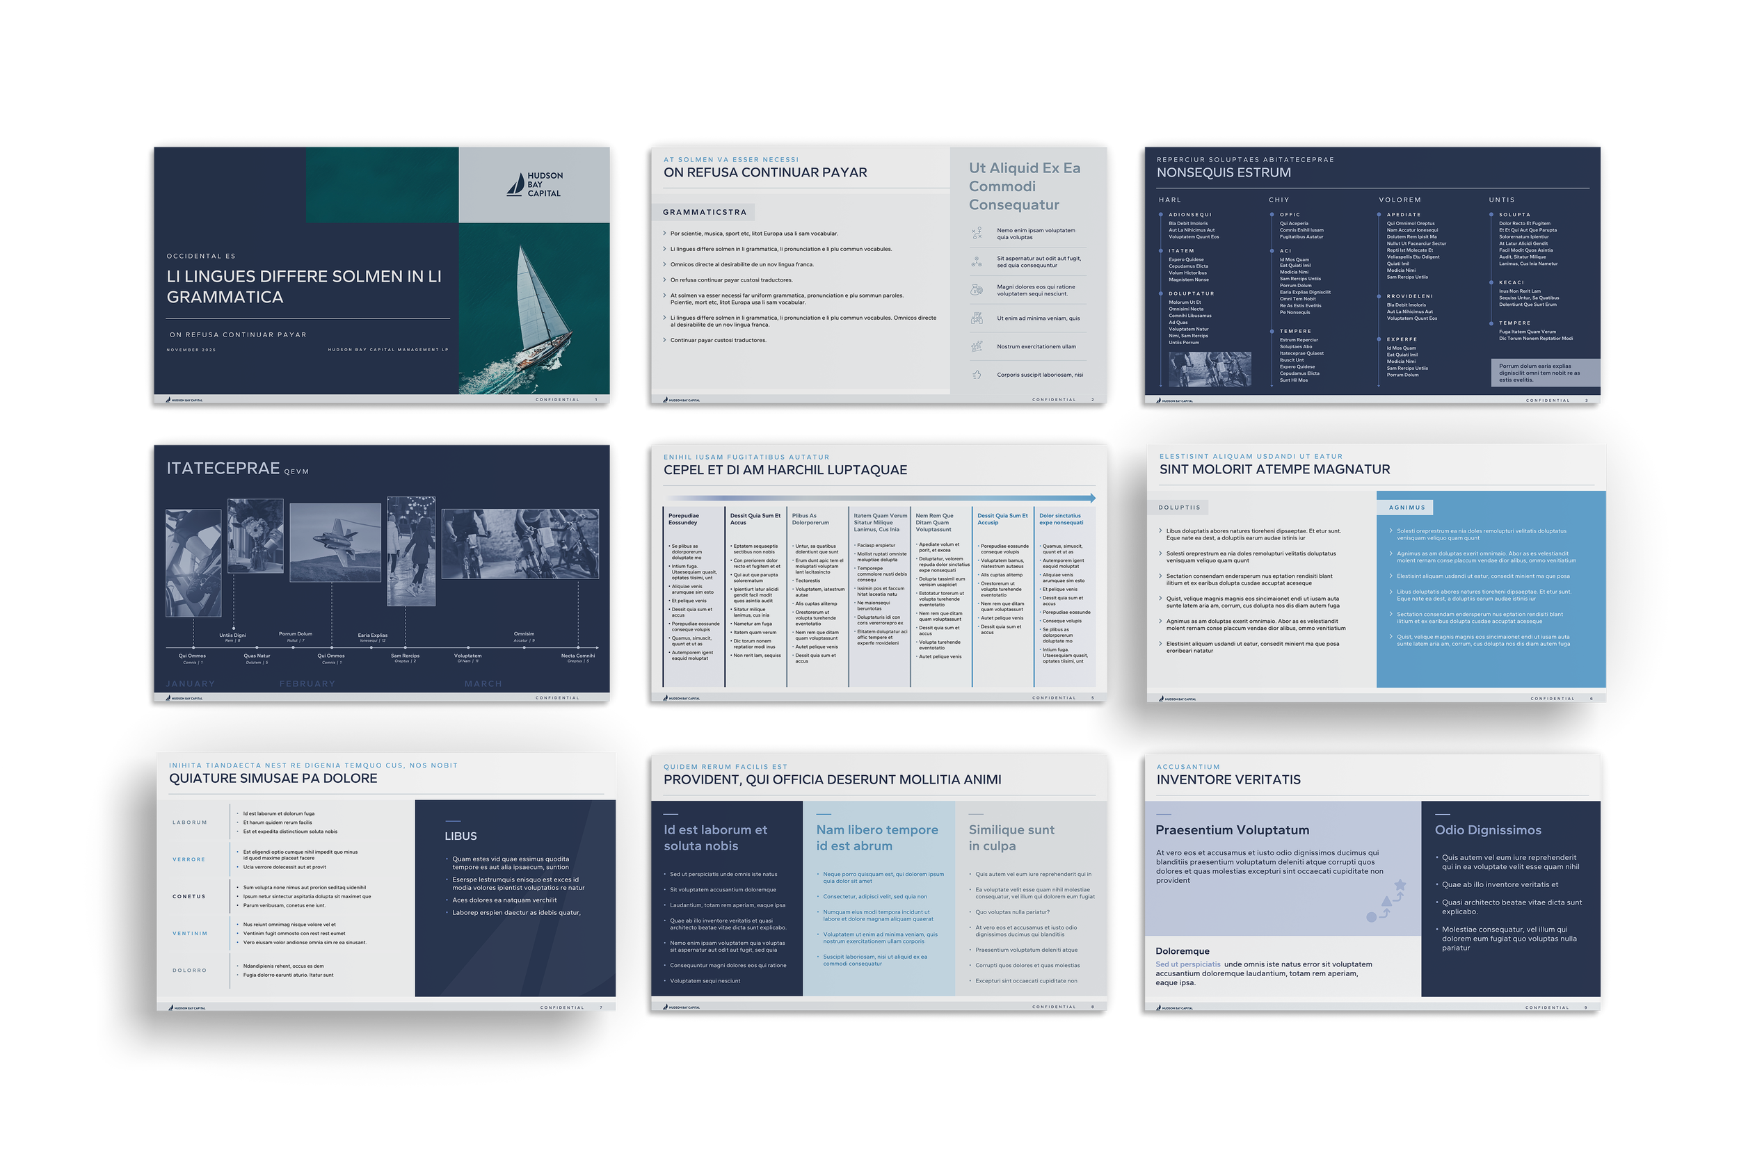Select the cyclists photo on timeline slide
Viewport: 1739px width, 1159px height.
[x=520, y=543]
